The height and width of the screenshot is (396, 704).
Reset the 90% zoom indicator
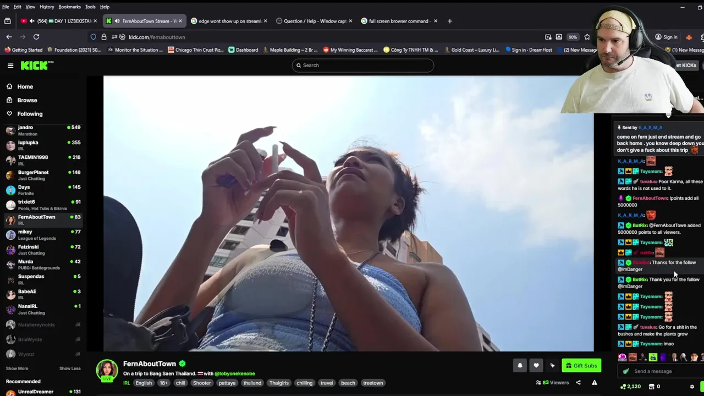click(x=573, y=37)
